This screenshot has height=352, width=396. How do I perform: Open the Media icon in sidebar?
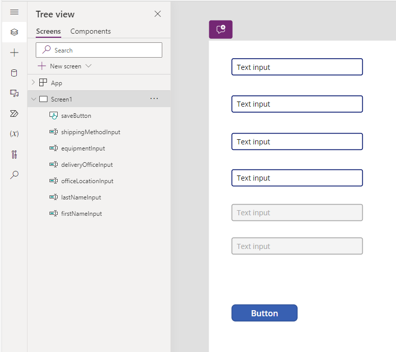click(14, 93)
